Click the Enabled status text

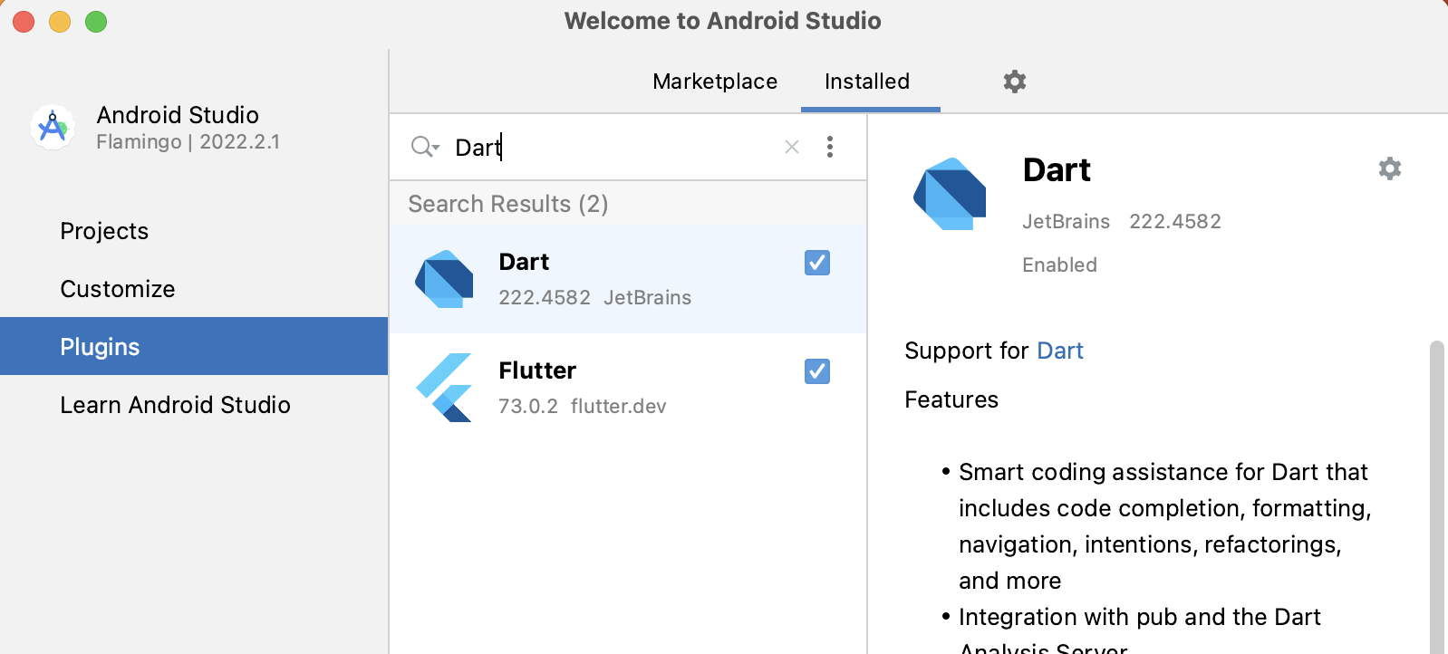[x=1059, y=264]
